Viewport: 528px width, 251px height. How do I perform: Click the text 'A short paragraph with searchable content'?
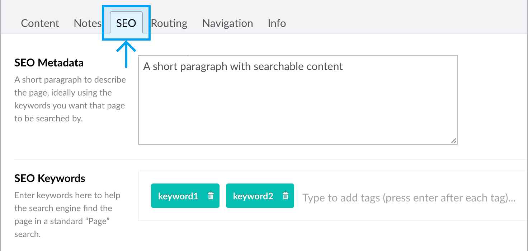[243, 66]
